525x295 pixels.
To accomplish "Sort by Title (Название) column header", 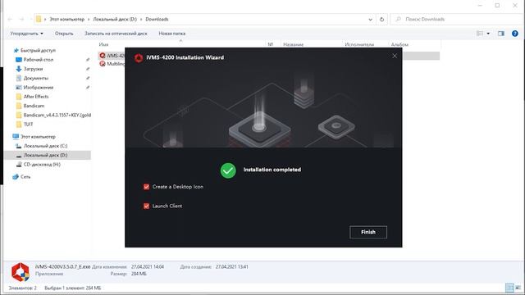I will [294, 44].
